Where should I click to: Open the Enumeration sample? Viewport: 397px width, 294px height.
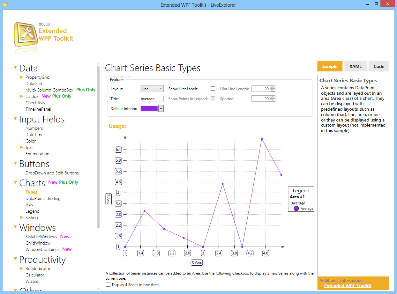(37, 154)
